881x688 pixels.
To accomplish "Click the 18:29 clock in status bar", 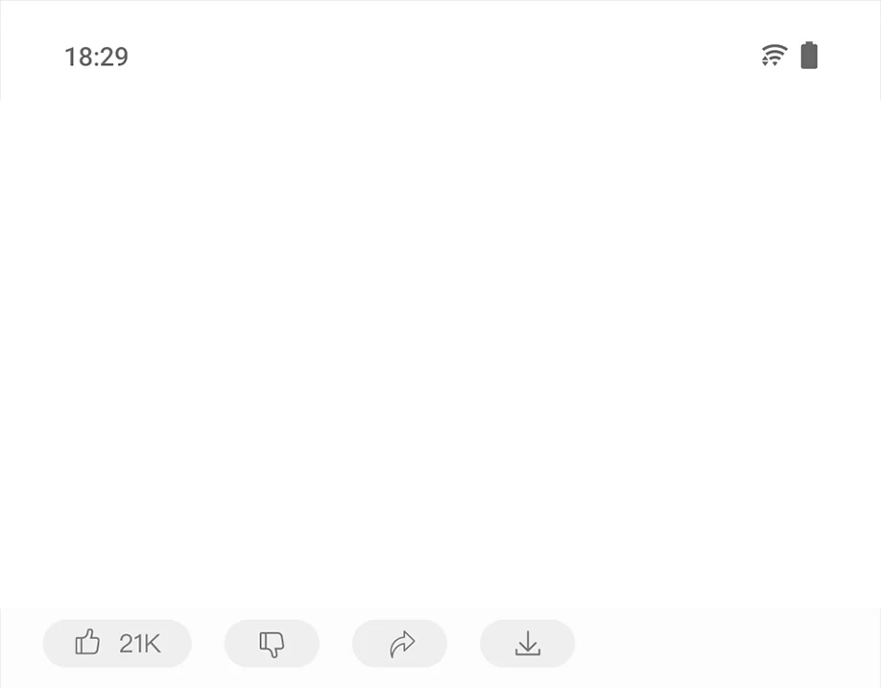I will [x=97, y=57].
